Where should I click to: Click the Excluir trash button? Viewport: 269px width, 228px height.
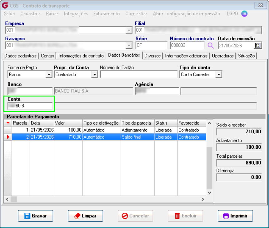pyautogui.click(x=186, y=216)
